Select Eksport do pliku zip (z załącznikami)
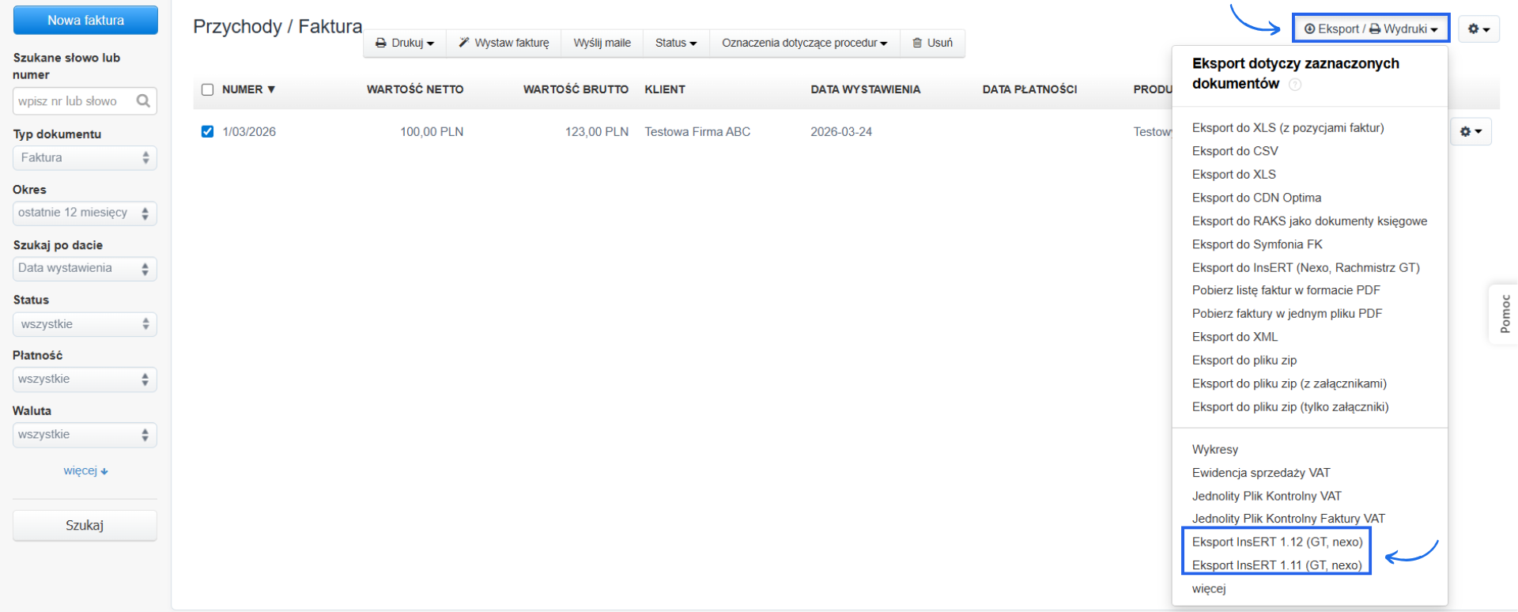Image resolution: width=1518 pixels, height=612 pixels. (1290, 383)
